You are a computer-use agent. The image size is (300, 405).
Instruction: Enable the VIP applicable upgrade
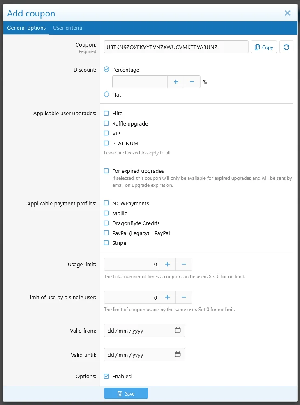pyautogui.click(x=106, y=133)
